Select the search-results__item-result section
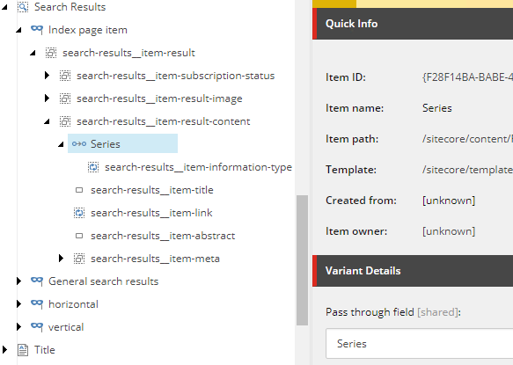 click(128, 53)
